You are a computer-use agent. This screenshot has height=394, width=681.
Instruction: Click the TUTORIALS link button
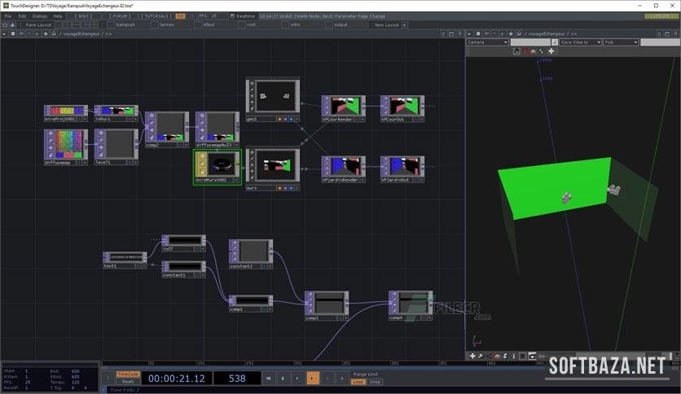(x=156, y=15)
